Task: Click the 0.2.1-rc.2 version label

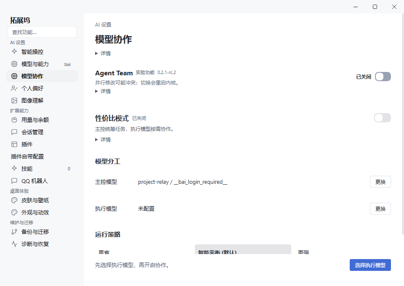Action: [167, 73]
